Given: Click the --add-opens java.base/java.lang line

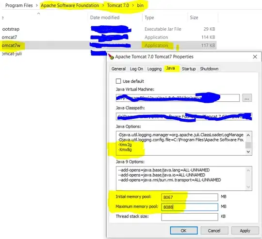Looking at the screenshot, I should point(164,170).
